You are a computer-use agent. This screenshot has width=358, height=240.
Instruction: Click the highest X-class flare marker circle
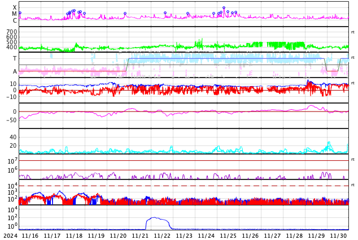point(224,8)
